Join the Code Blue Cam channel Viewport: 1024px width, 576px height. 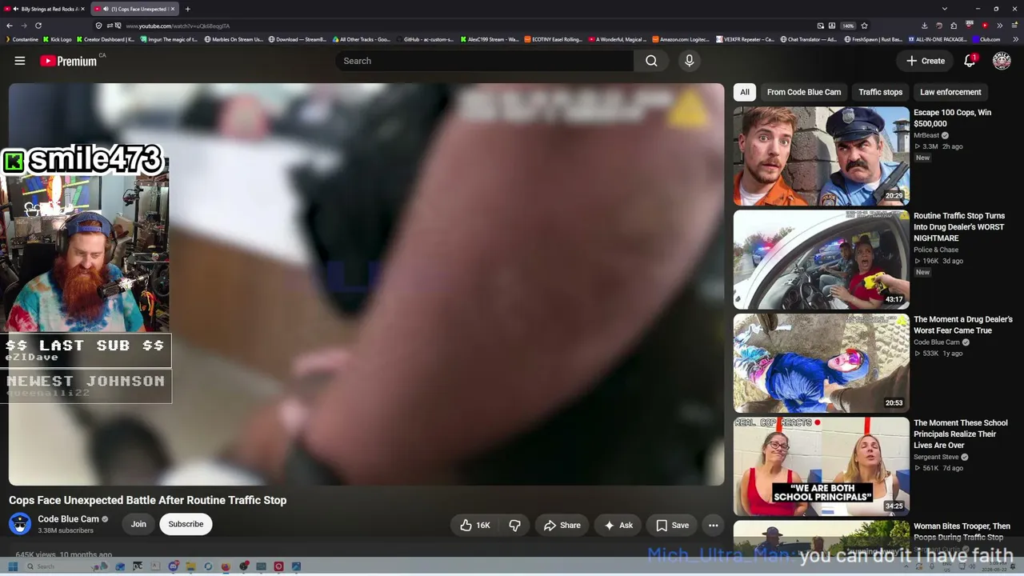coord(138,524)
